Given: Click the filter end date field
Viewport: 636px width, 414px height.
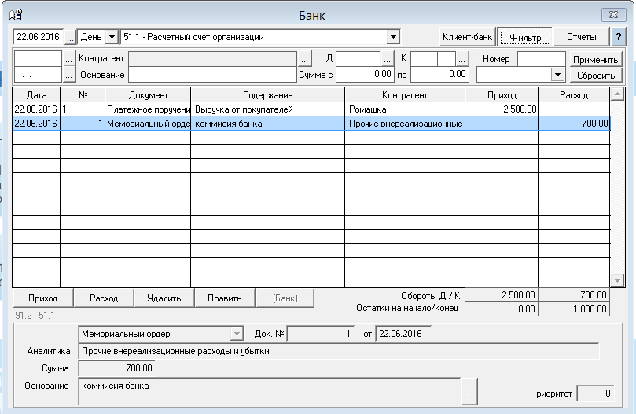Looking at the screenshot, I should [x=38, y=75].
